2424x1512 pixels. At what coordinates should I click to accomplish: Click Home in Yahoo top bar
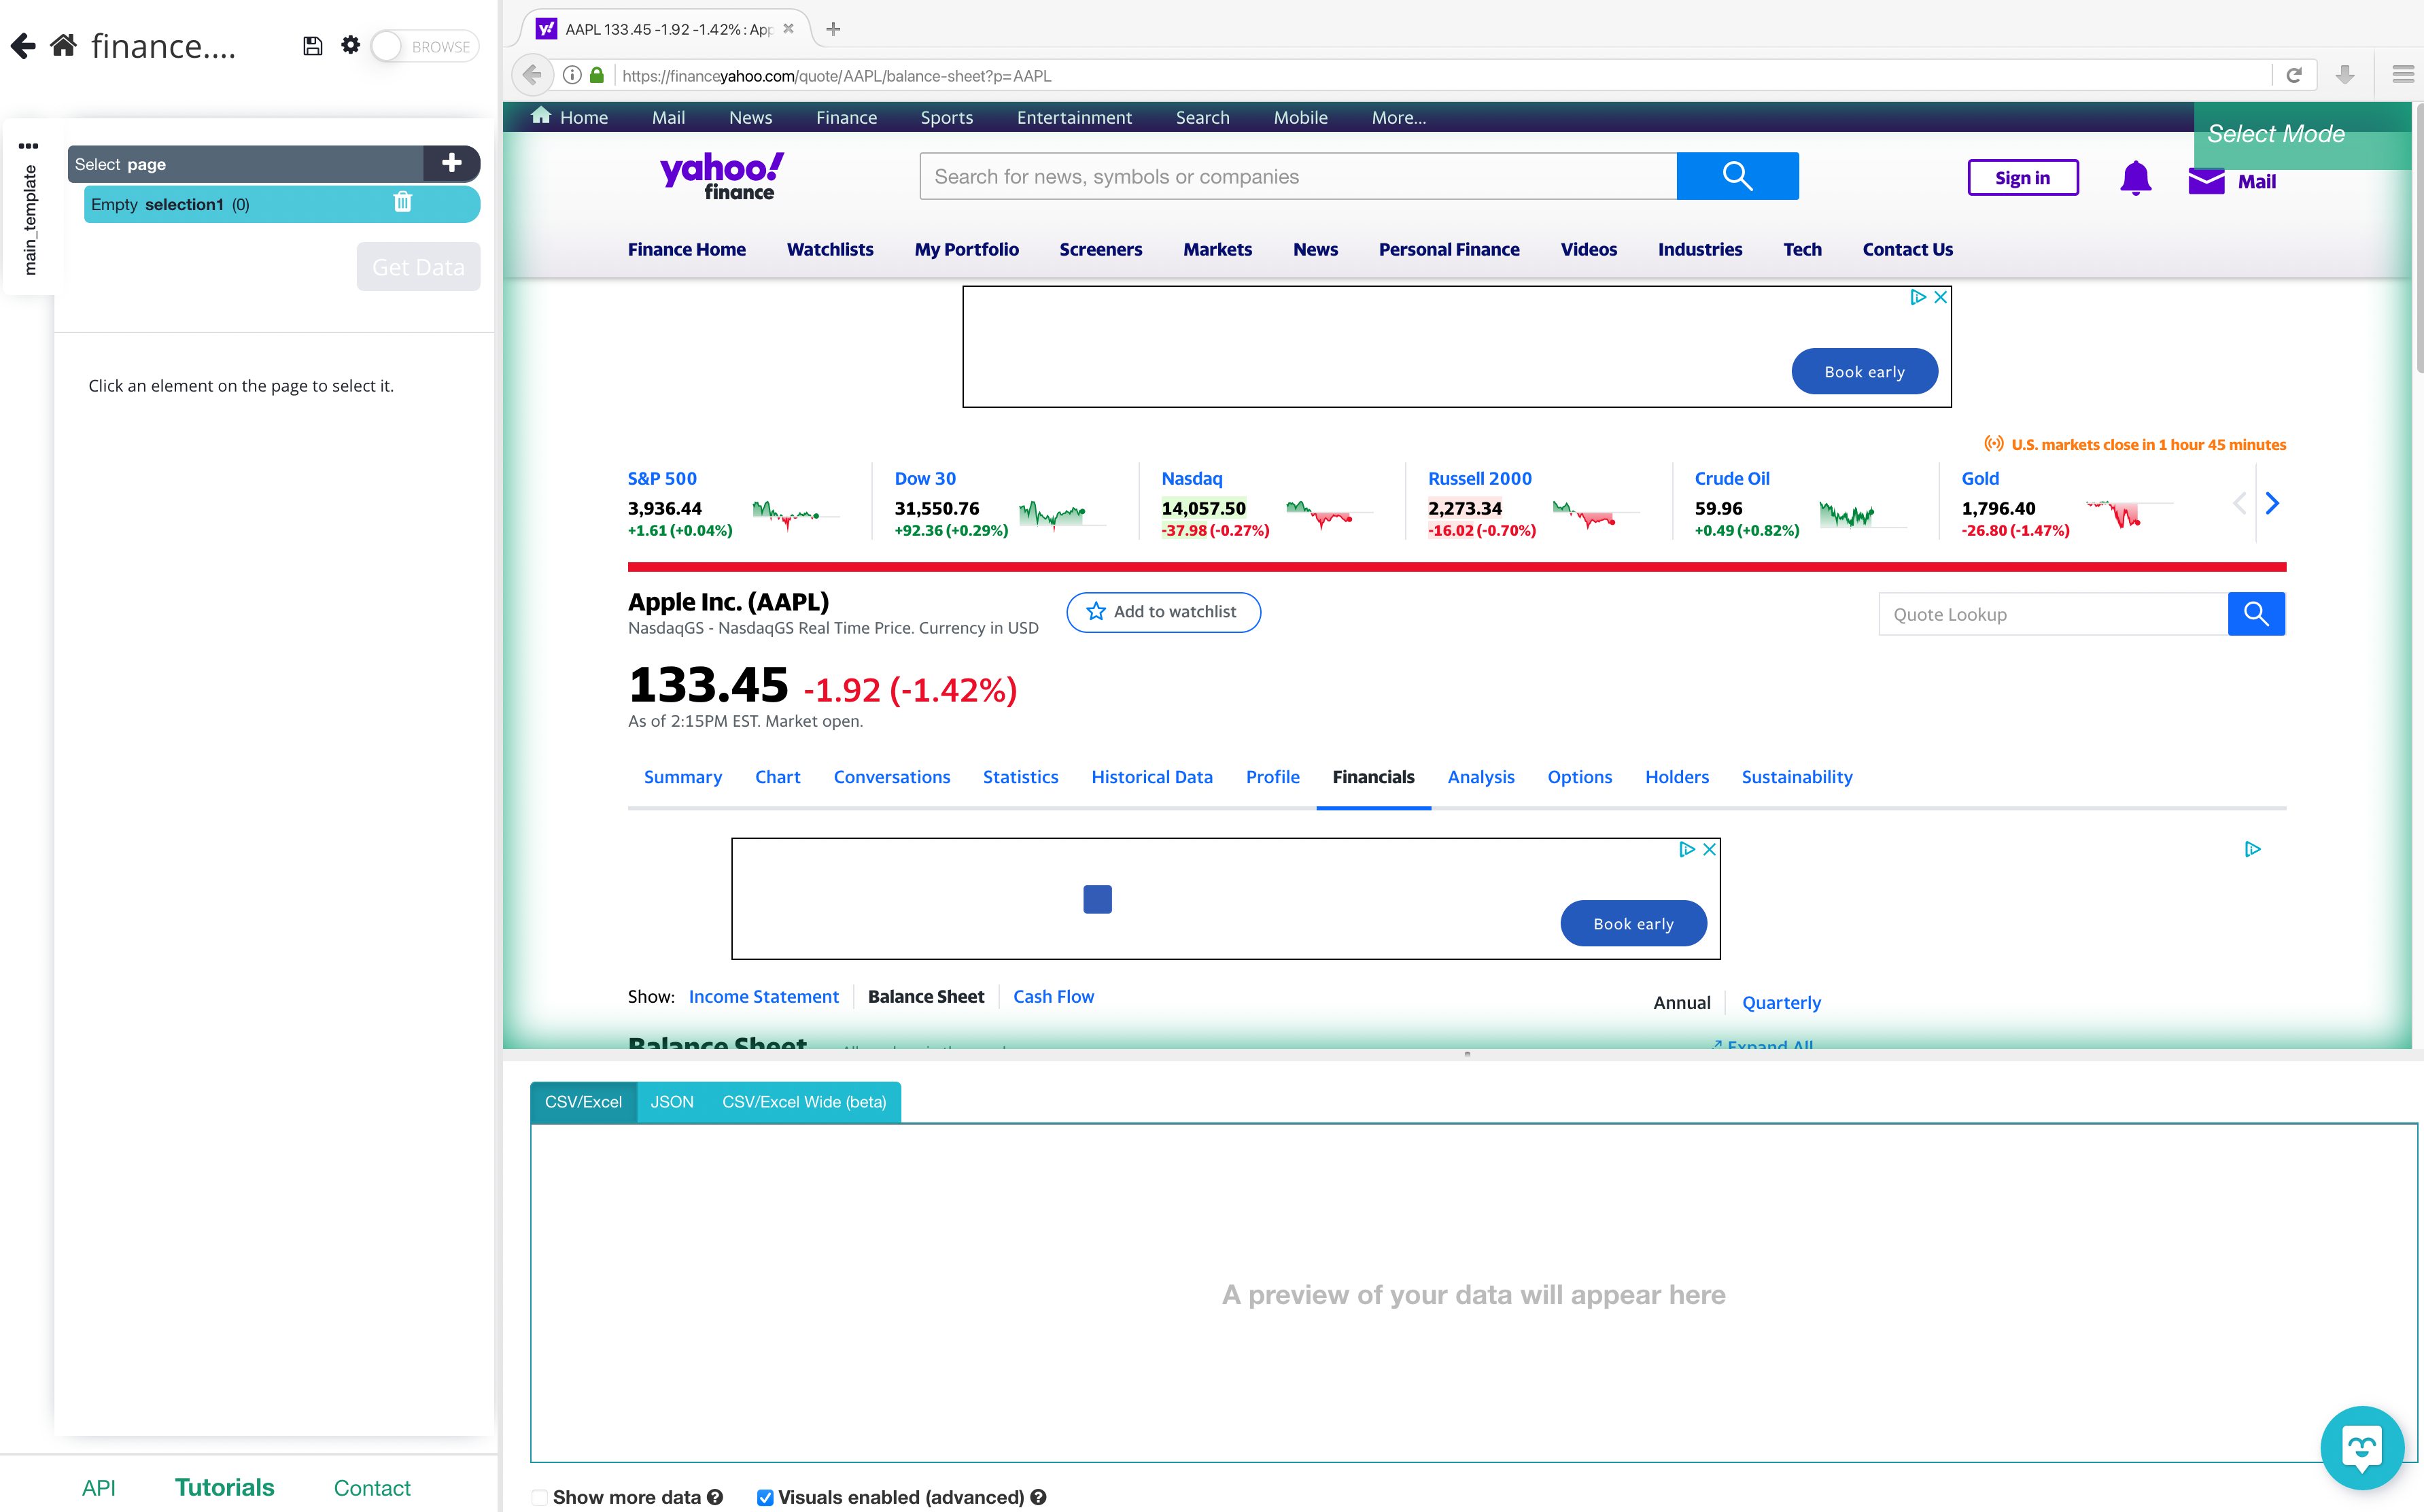[570, 117]
